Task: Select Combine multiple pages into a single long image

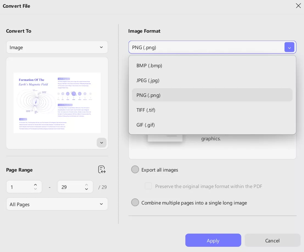Action: click(x=135, y=202)
